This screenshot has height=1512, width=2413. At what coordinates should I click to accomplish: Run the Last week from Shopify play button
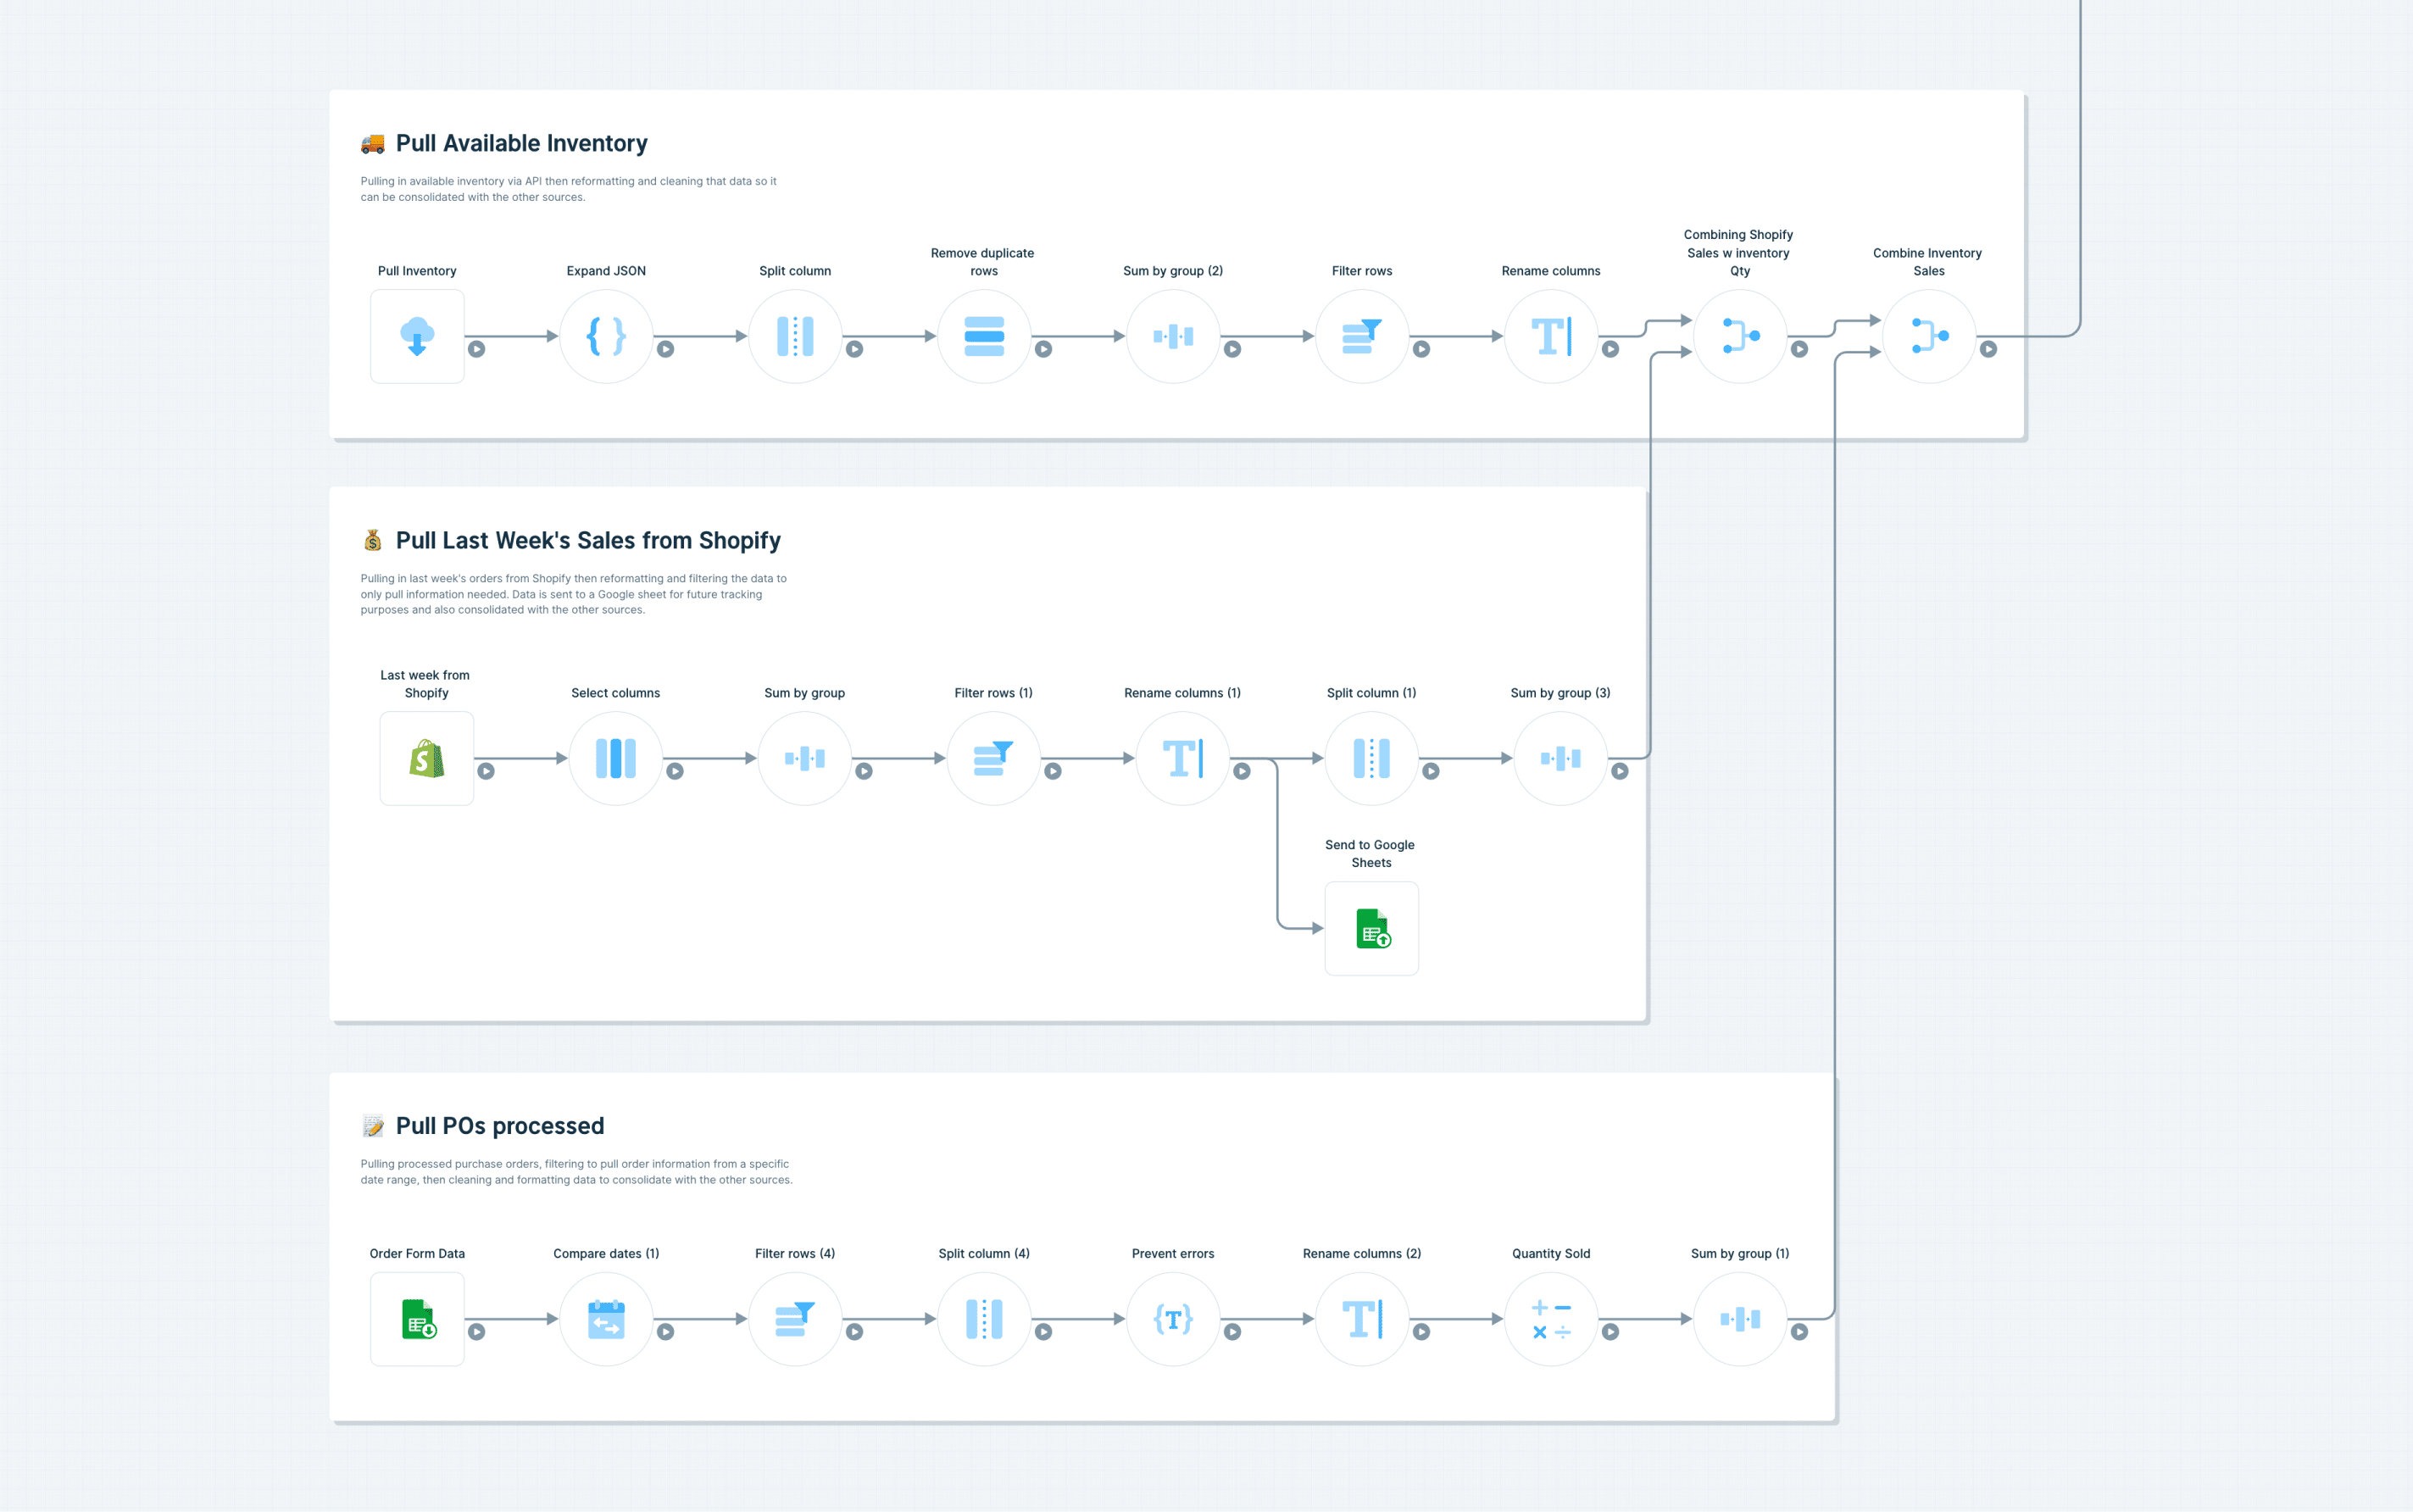(486, 771)
